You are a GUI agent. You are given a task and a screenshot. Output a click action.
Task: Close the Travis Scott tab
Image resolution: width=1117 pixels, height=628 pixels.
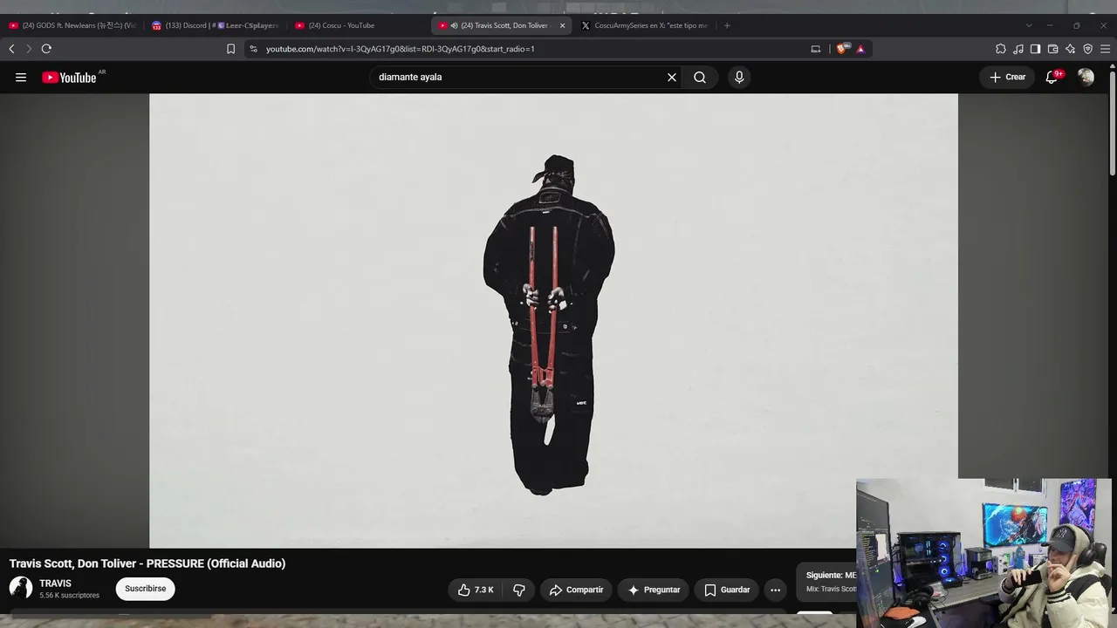pyautogui.click(x=562, y=25)
